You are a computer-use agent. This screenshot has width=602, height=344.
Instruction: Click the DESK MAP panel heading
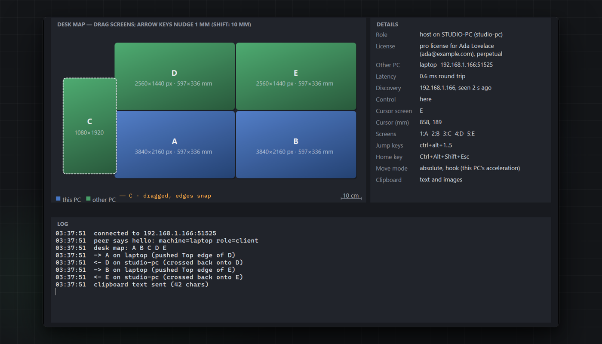[154, 25]
